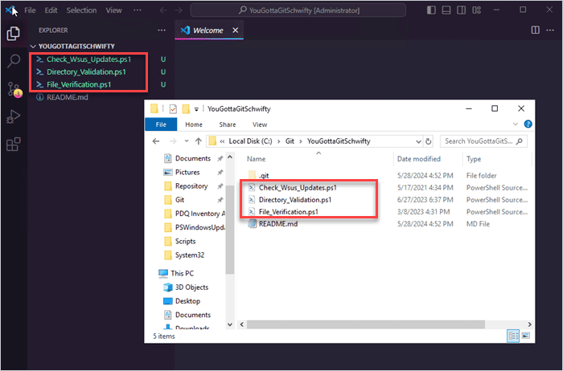
Task: Open README.md in VS Code explorer
Action: (x=67, y=97)
